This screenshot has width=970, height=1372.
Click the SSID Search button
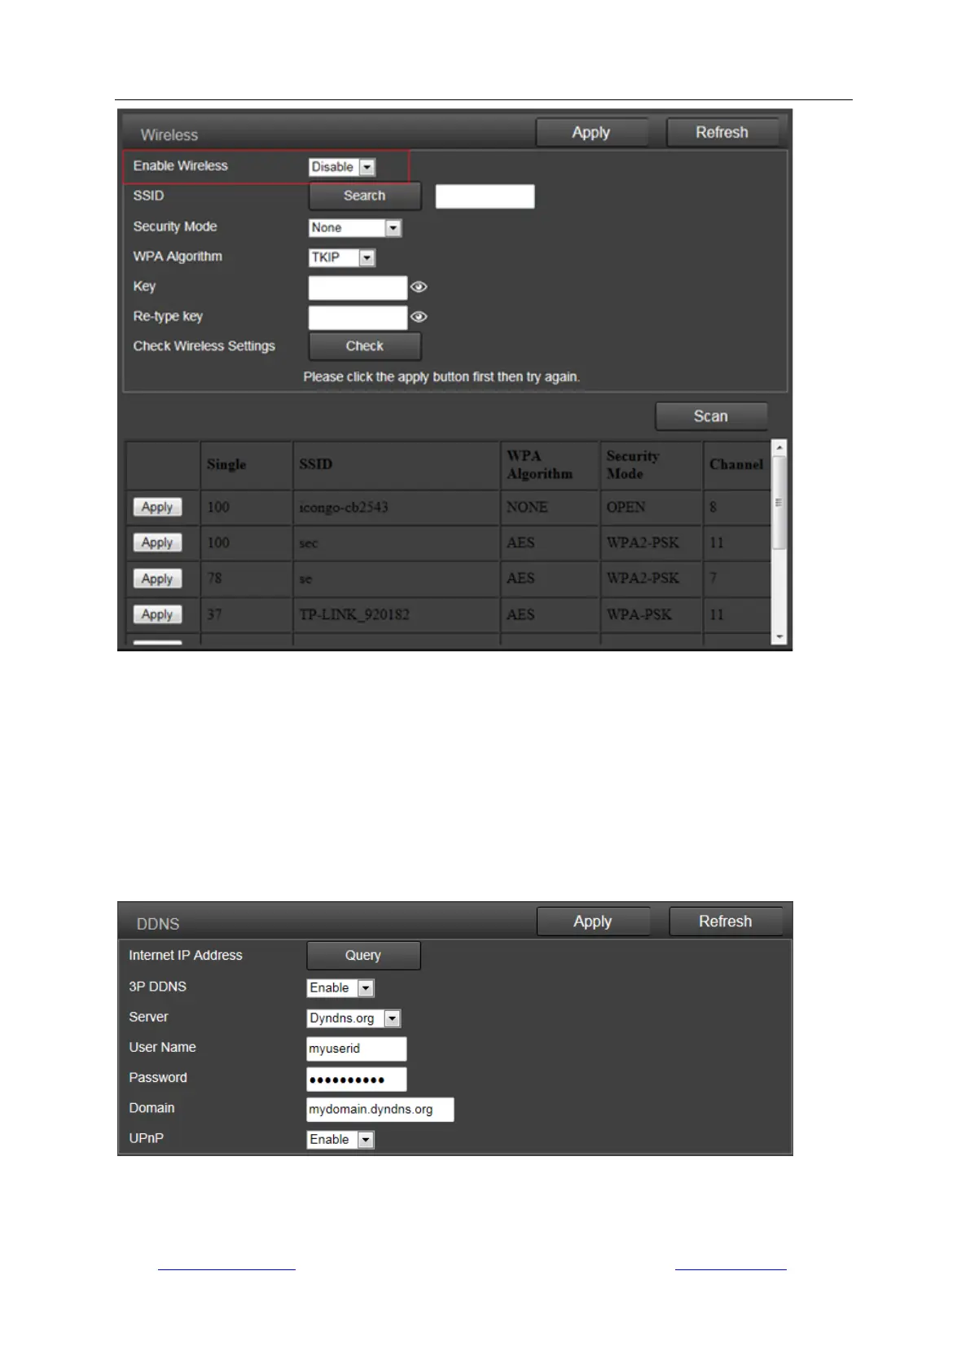pyautogui.click(x=365, y=196)
